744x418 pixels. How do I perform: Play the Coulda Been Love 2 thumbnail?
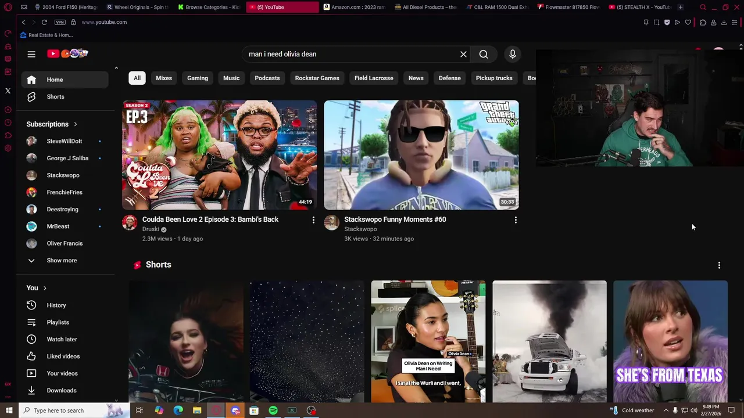[219, 155]
